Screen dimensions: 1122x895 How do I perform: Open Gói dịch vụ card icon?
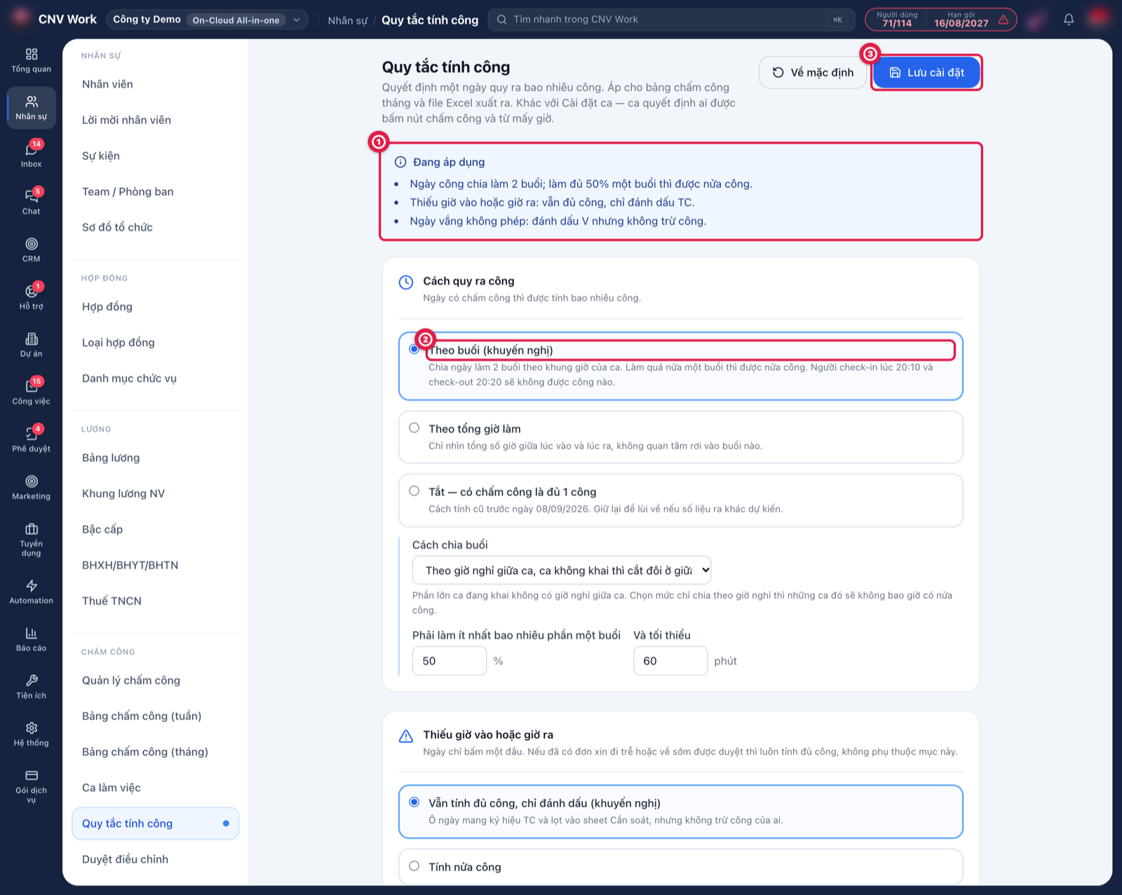pos(31,786)
